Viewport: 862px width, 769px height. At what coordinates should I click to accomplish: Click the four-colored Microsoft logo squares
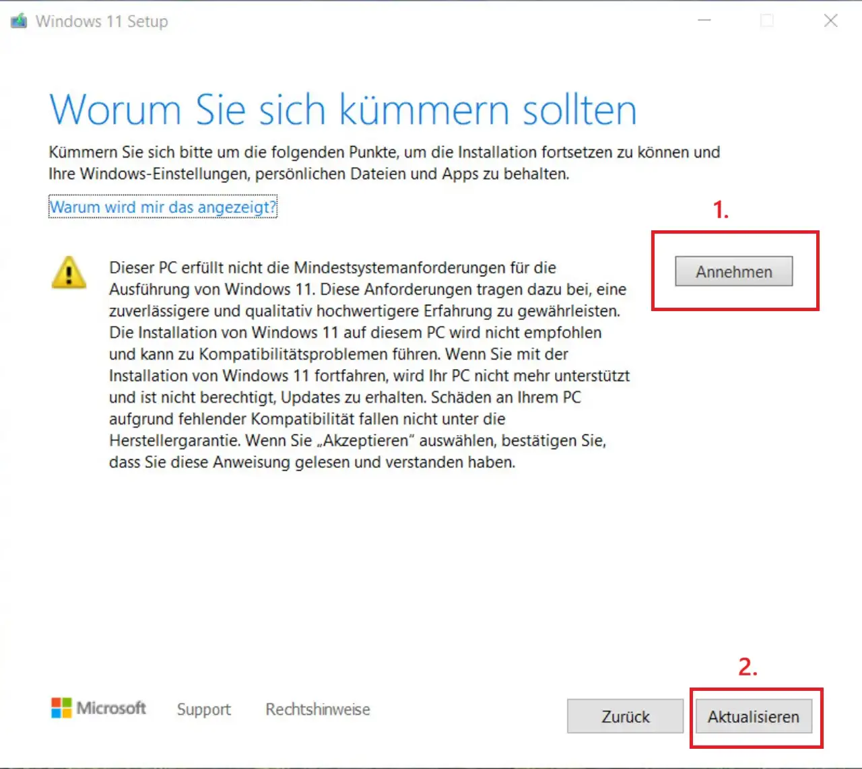pyautogui.click(x=61, y=708)
